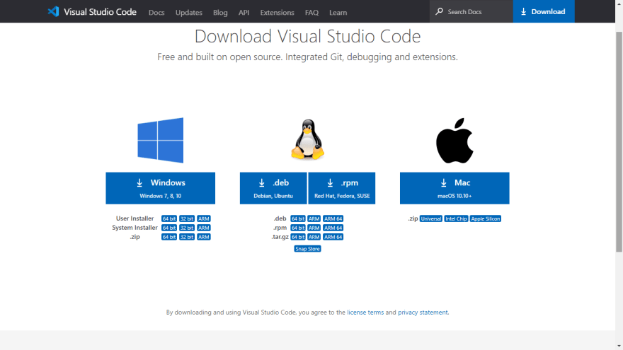Image resolution: width=623 pixels, height=350 pixels.
Task: Open the Updates page
Action: 189,12
